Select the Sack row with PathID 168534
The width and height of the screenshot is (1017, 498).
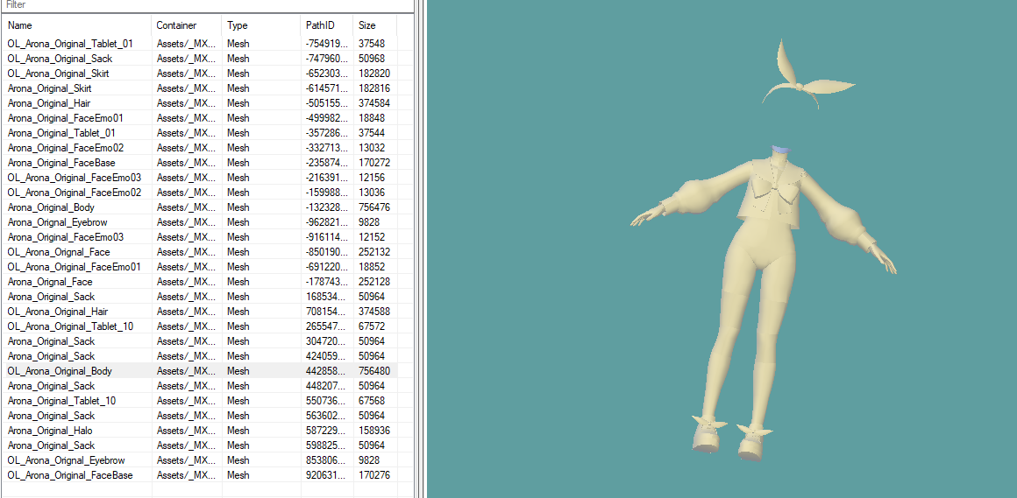click(200, 297)
